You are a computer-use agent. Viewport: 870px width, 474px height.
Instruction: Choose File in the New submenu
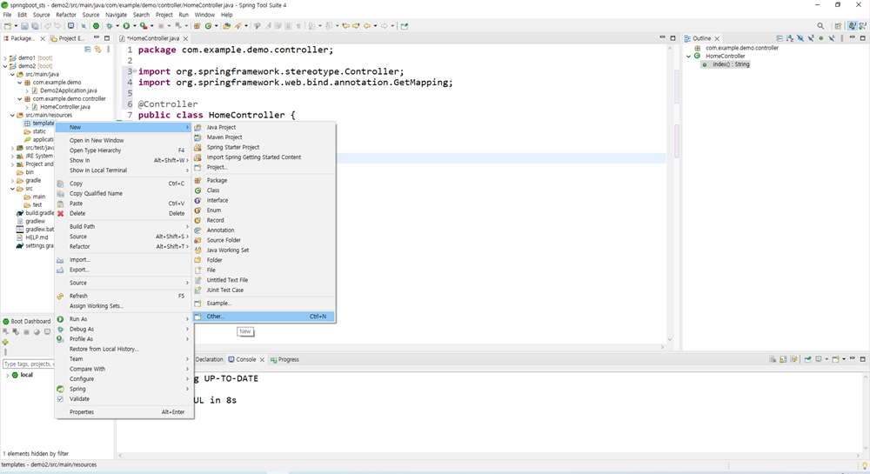tap(264, 270)
